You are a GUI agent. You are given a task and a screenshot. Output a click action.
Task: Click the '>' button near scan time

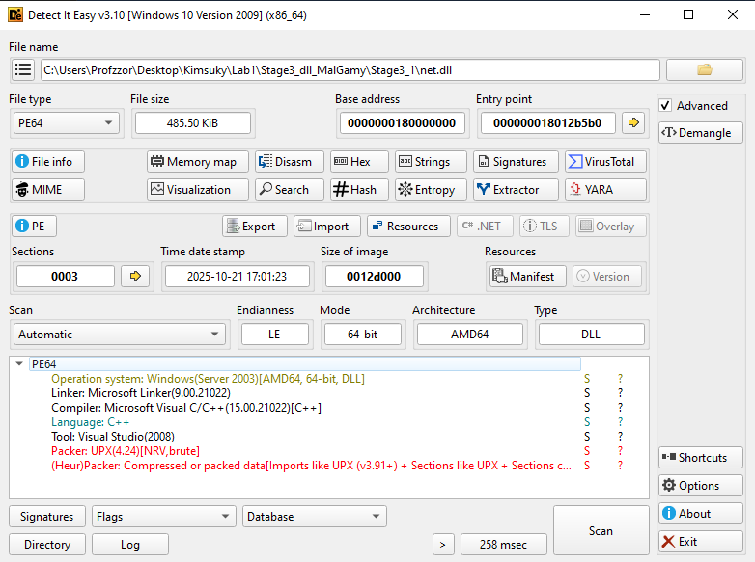point(443,545)
